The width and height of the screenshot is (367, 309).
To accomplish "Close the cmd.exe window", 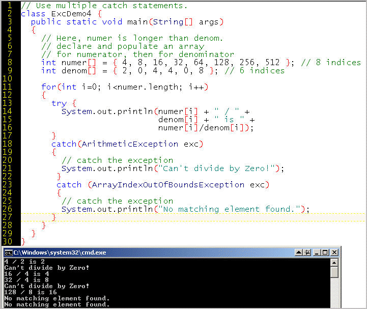I will [334, 252].
